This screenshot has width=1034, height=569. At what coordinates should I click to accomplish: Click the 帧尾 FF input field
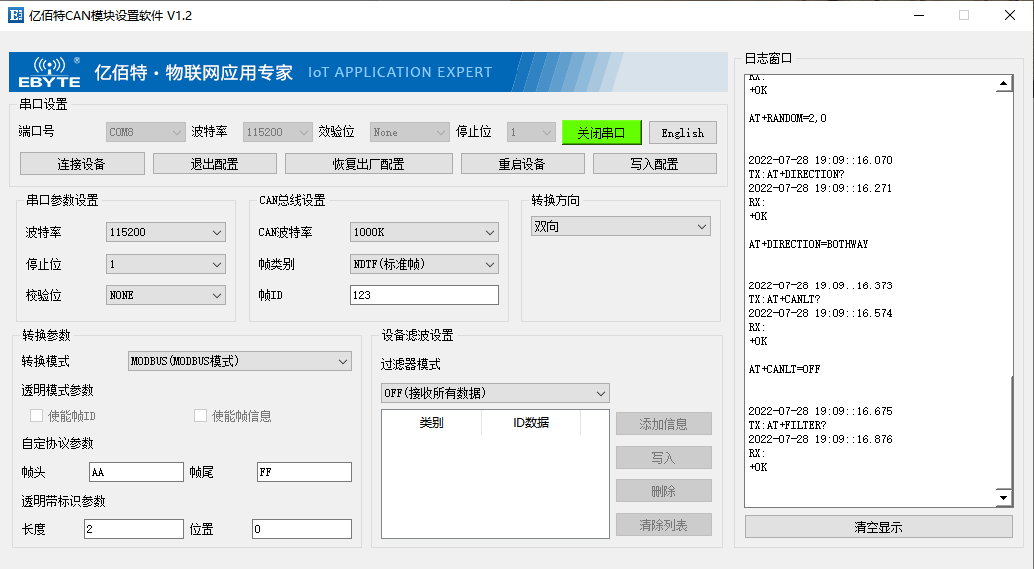(x=304, y=472)
